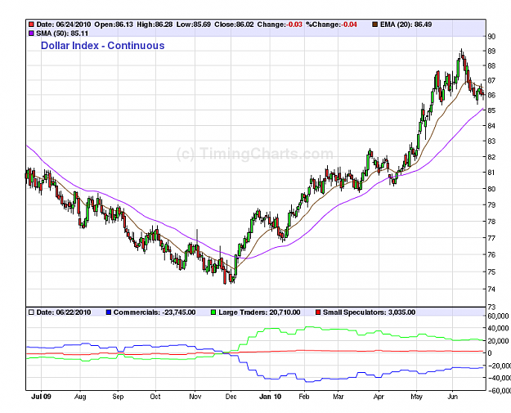Click the 'Apr' axis label
This screenshot has width=511, height=413.
(379, 397)
